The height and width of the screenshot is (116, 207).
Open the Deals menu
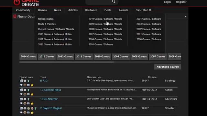pyautogui.click(x=108, y=10)
